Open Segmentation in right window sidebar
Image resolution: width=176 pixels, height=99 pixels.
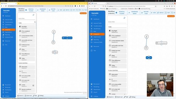point(96,37)
